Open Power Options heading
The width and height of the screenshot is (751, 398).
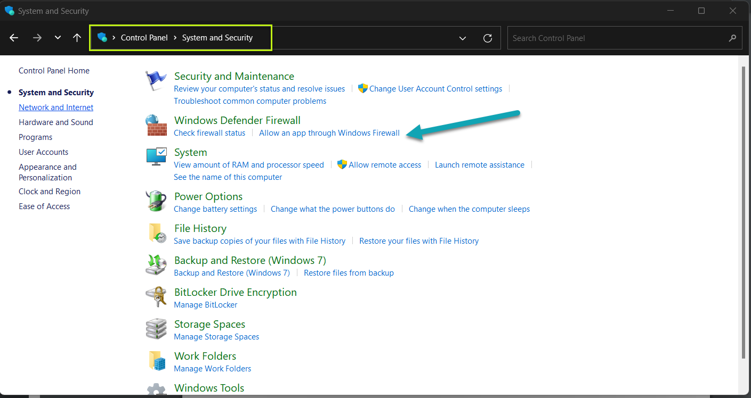coord(208,196)
